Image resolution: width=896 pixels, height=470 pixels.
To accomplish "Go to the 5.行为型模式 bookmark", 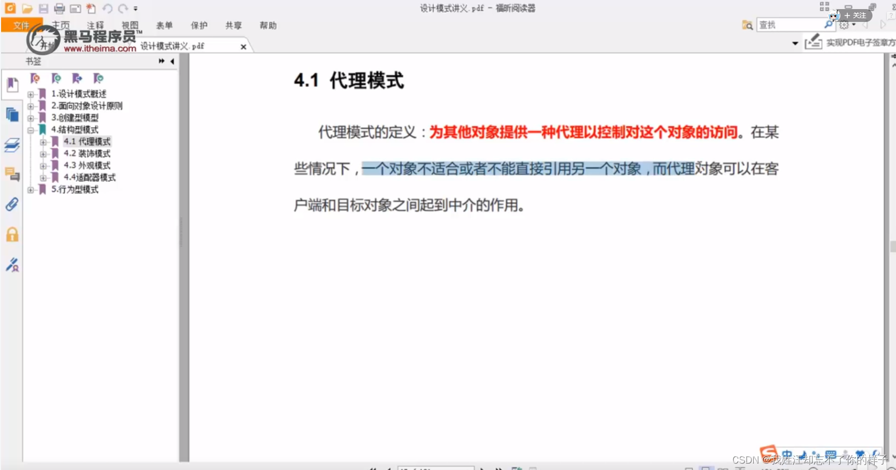I will point(75,189).
